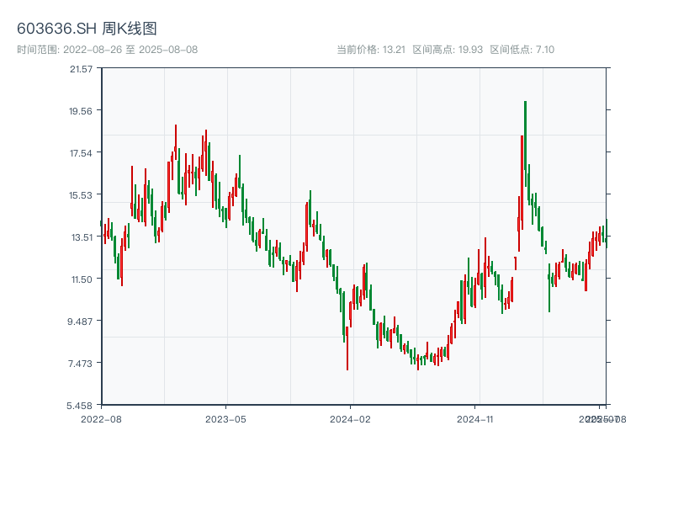Click x-axis label 2022-08
673x505 pixels.
[101, 419]
